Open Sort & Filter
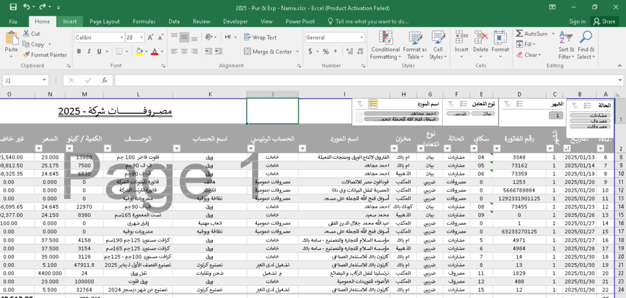The image size is (626, 298). pos(566,45)
